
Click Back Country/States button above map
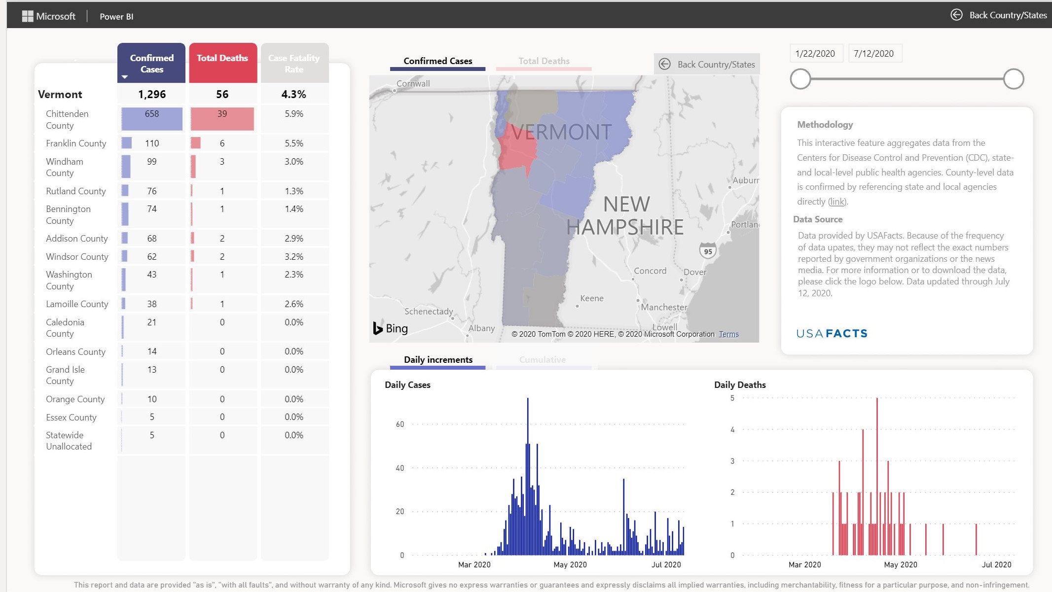pos(707,64)
